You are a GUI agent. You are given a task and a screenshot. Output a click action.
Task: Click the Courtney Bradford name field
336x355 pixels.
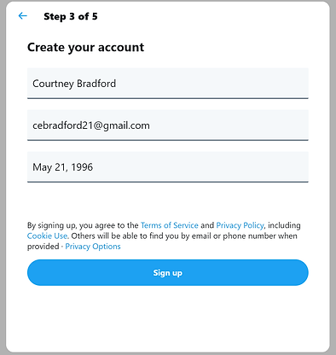pyautogui.click(x=168, y=84)
